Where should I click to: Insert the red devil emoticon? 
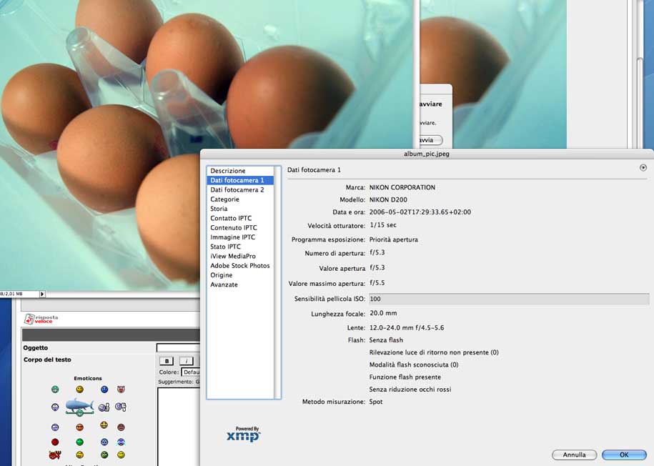[55, 455]
